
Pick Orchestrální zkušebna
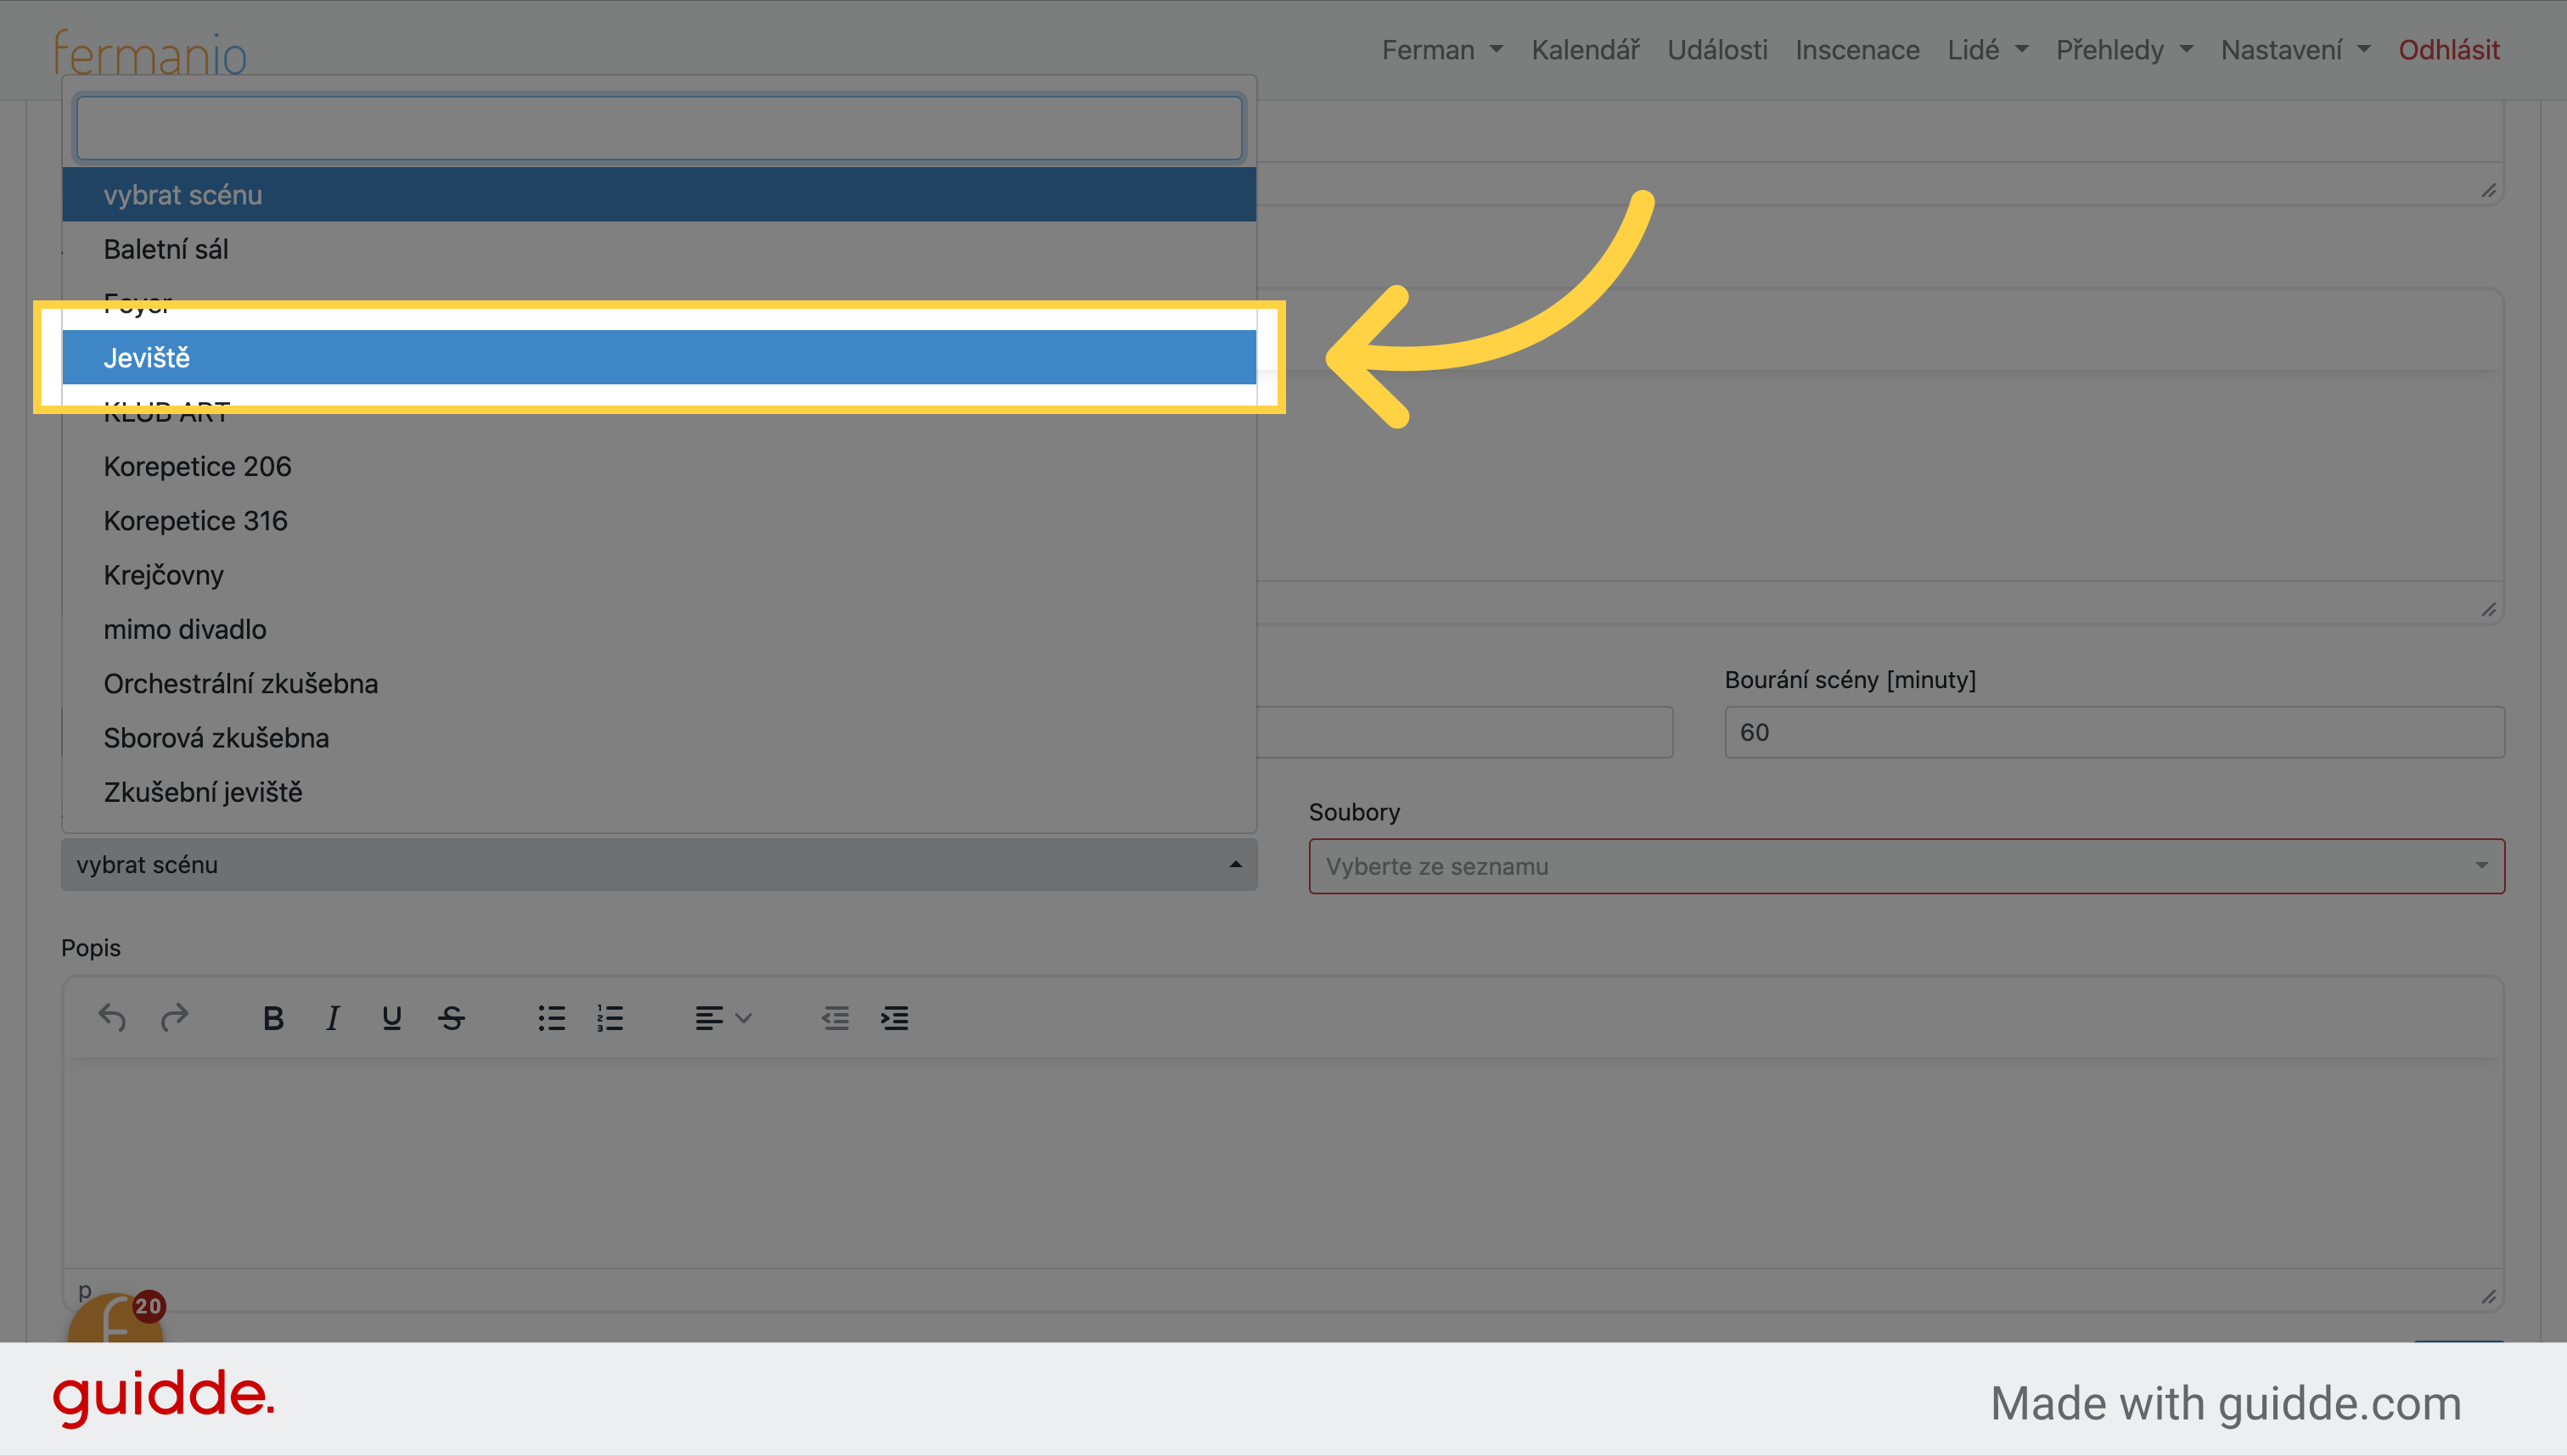pyautogui.click(x=660, y=683)
